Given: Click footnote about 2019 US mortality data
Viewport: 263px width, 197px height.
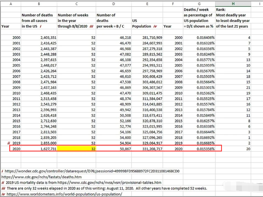Looking at the screenshot, I should click(x=81, y=183).
